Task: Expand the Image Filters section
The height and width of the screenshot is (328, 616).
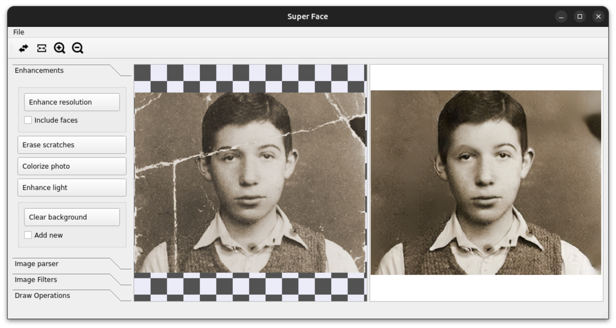Action: 36,280
